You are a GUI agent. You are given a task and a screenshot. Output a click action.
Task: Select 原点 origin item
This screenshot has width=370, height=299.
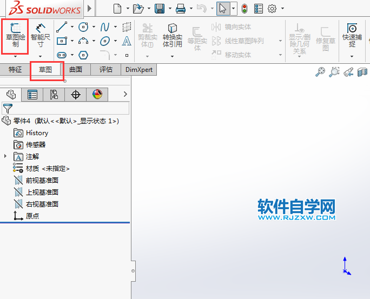26,216
